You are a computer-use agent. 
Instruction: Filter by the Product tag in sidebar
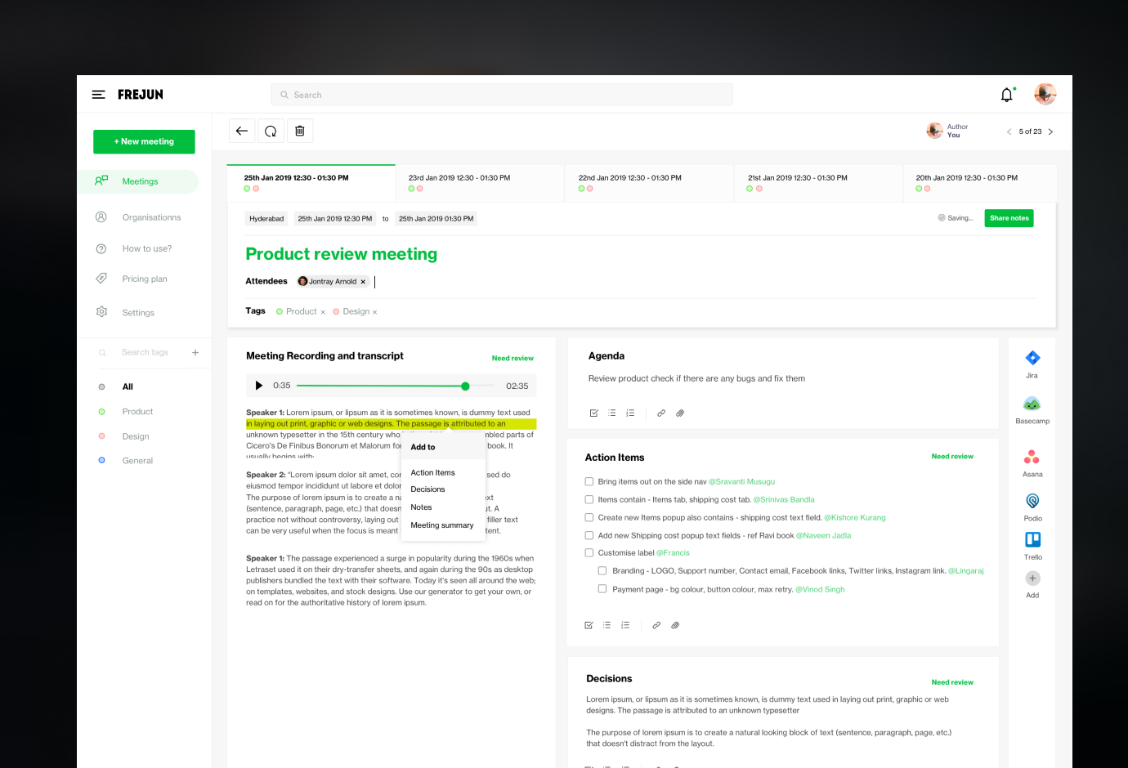click(137, 412)
